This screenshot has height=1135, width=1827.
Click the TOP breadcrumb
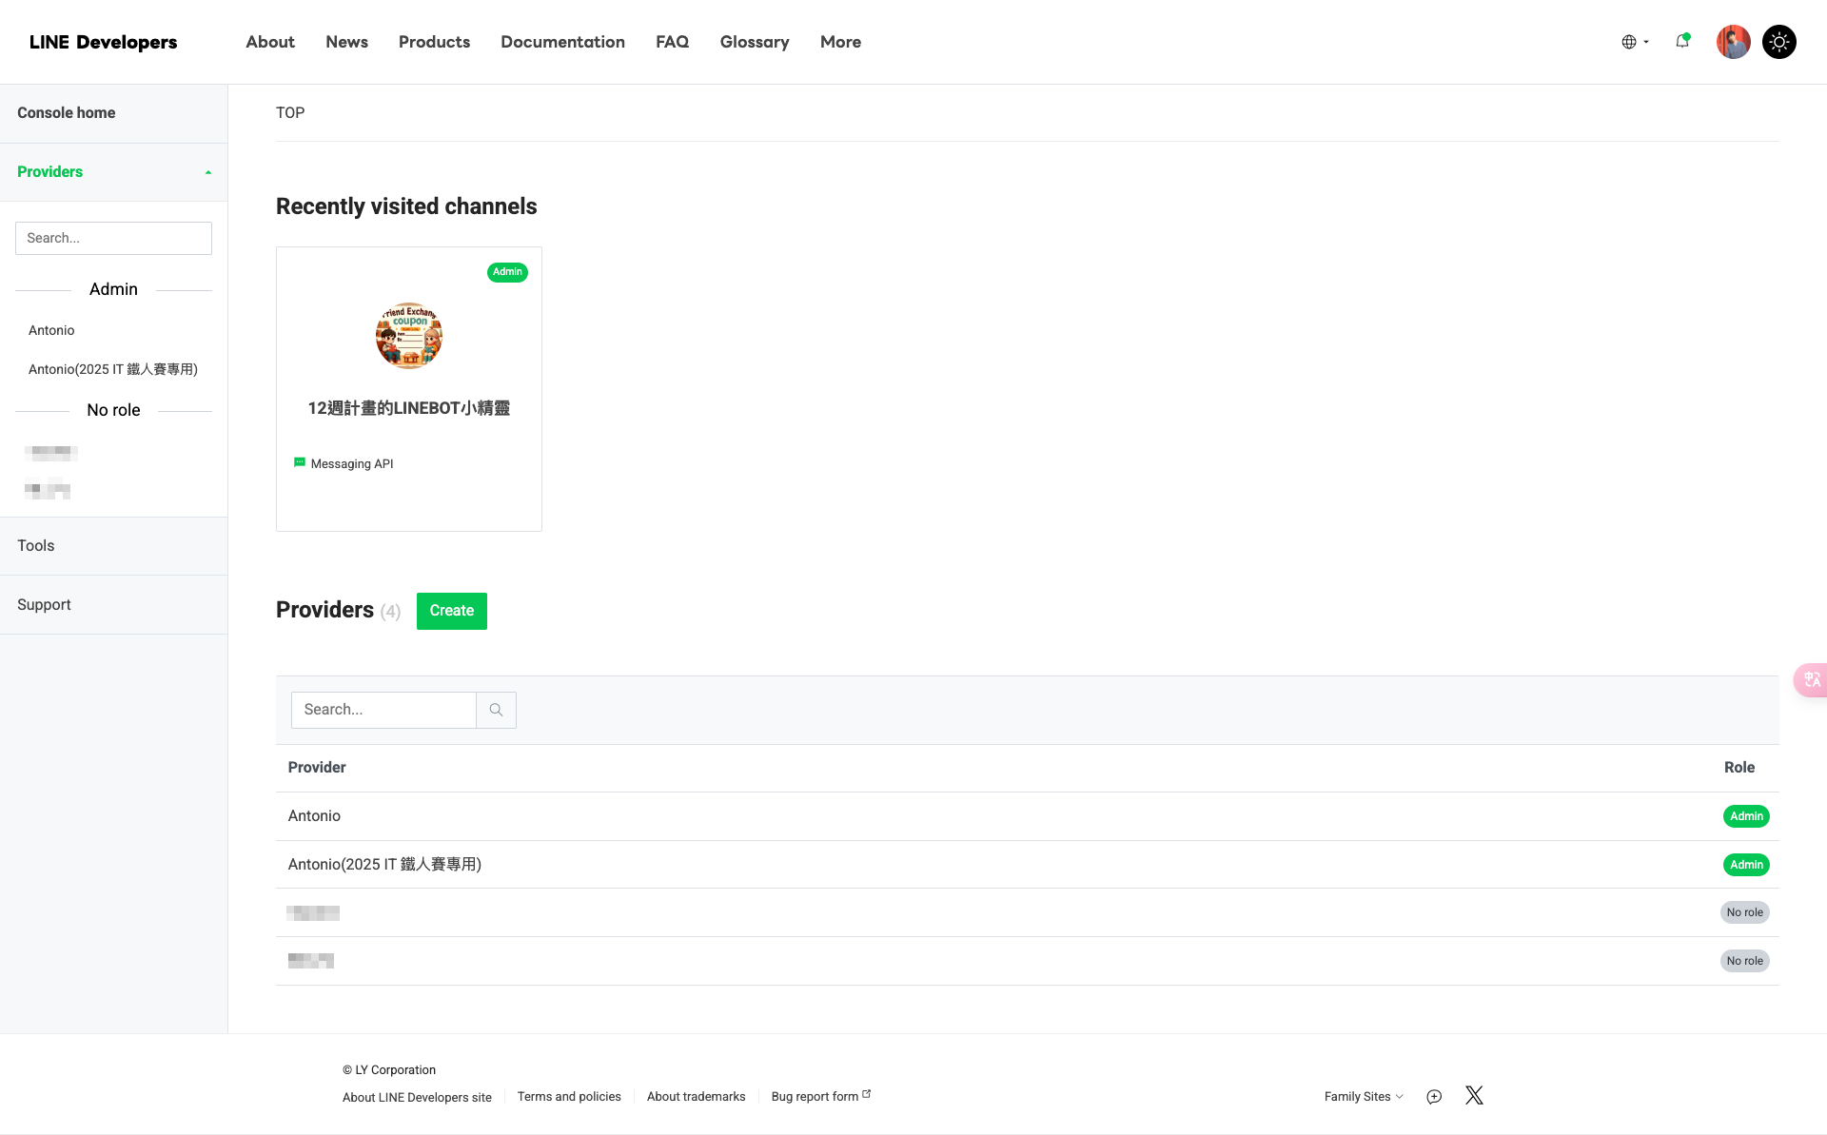pyautogui.click(x=290, y=112)
